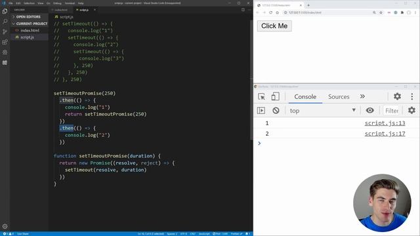Open console settings gear beside Filter
The height and width of the screenshot is (236, 420).
[411, 110]
